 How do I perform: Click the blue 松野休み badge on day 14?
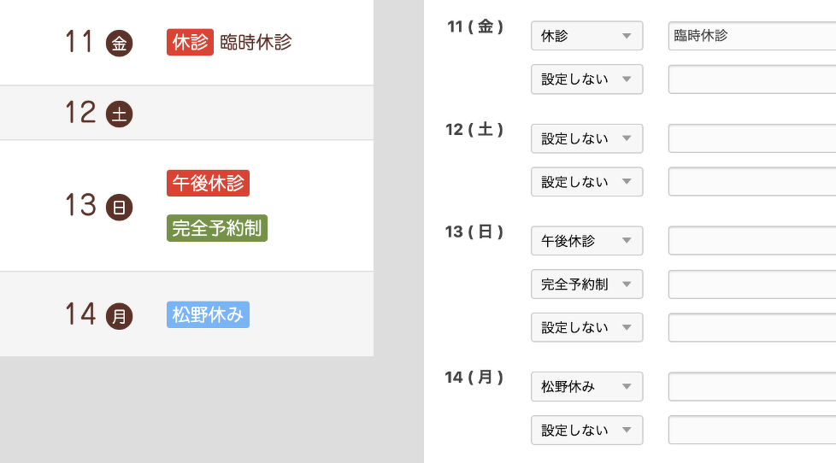pyautogui.click(x=208, y=314)
